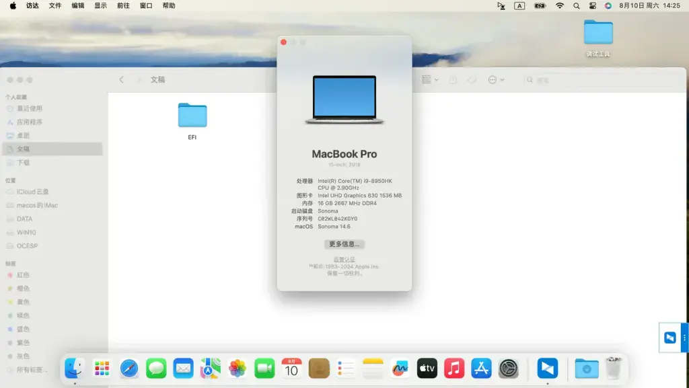Click the Wi-Fi status icon
The width and height of the screenshot is (689, 388).
click(559, 5)
